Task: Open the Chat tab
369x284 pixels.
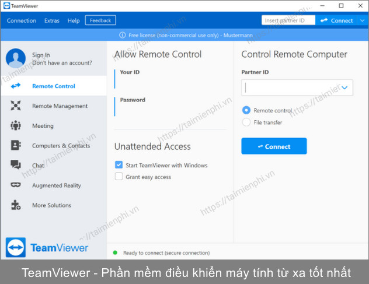Action: 54,165
